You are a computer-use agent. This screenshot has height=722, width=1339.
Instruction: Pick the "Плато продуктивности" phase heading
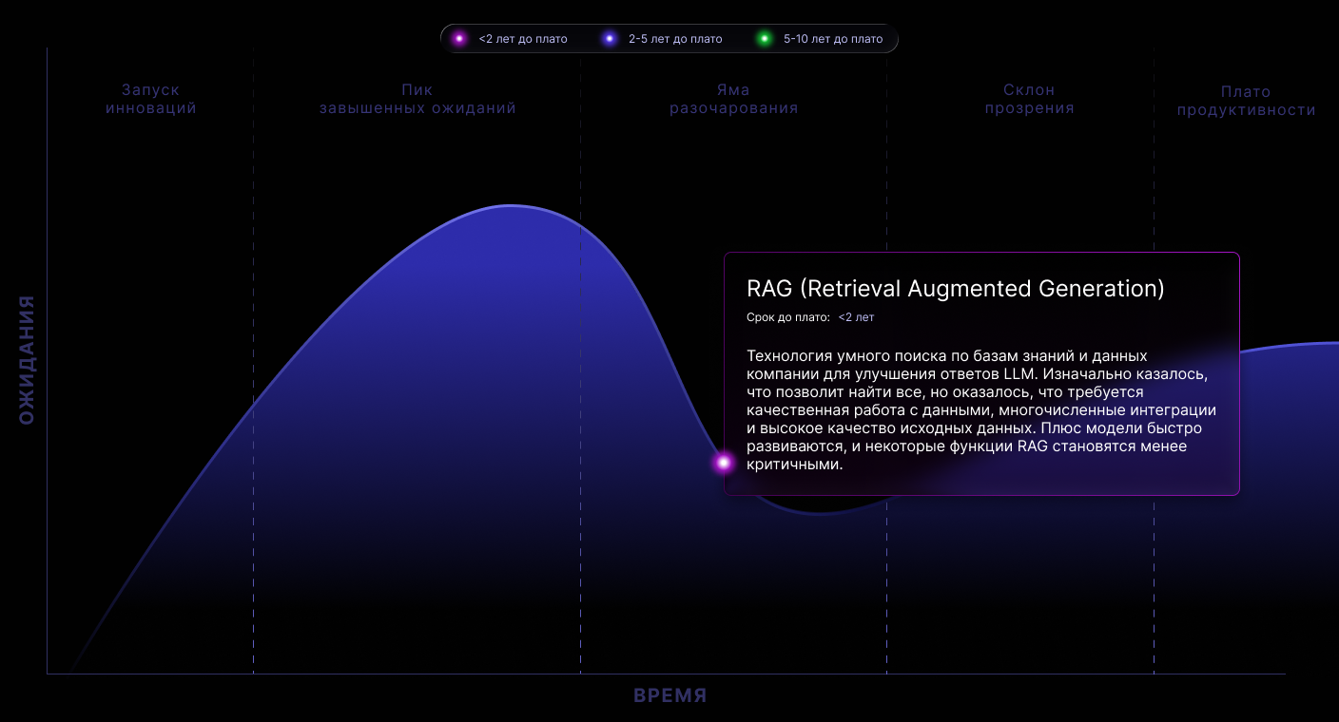click(x=1246, y=101)
